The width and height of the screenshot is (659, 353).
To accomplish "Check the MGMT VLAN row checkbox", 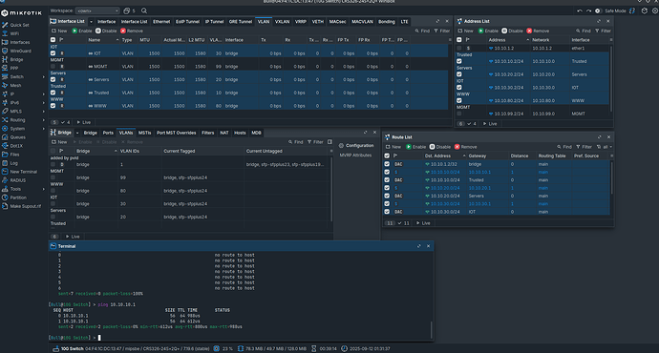I will [x=53, y=67].
